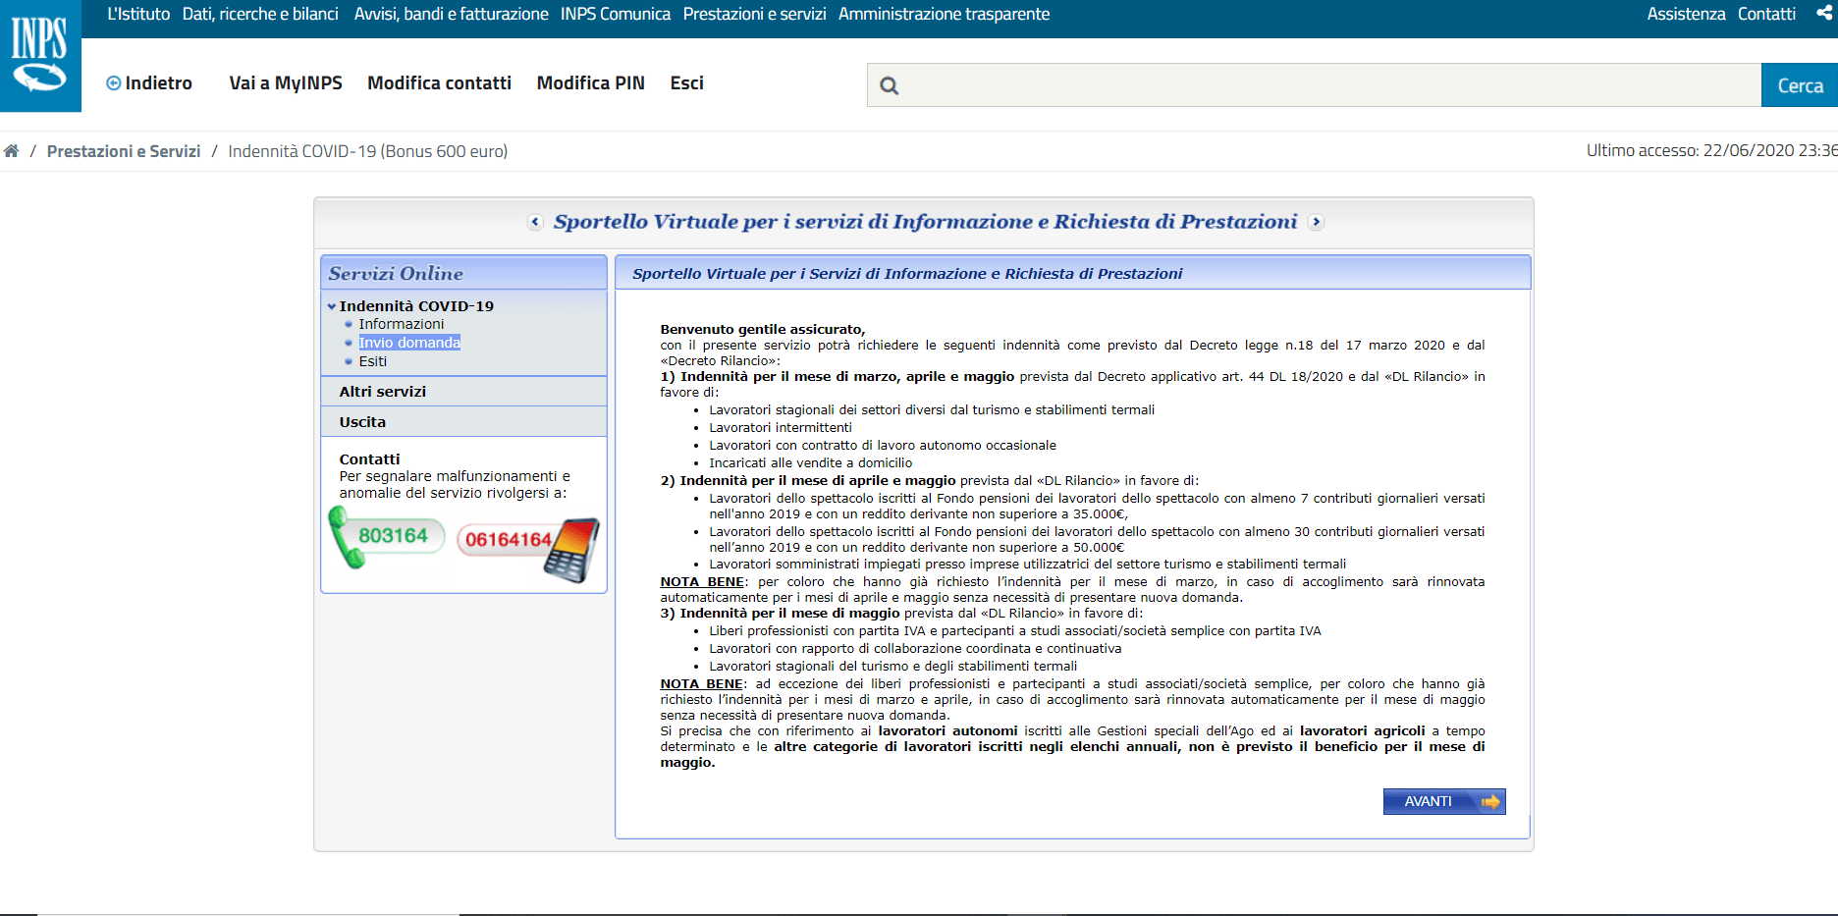Viewport: 1838px width, 916px height.
Task: Click Benvenuto gentile assicurato heading
Action: (763, 330)
